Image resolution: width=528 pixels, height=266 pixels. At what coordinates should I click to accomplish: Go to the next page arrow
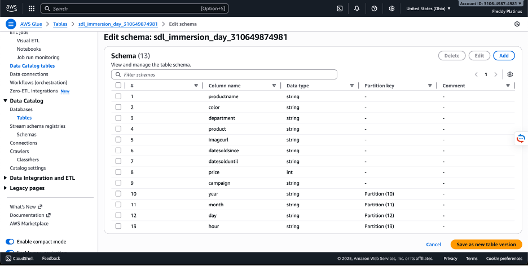pyautogui.click(x=496, y=74)
